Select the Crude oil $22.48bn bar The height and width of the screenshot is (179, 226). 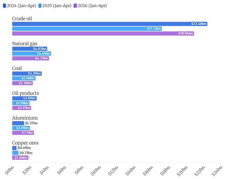110,24
